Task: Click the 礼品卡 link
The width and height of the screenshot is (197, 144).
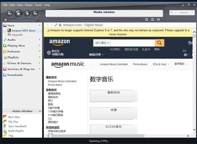Action: click(x=146, y=49)
